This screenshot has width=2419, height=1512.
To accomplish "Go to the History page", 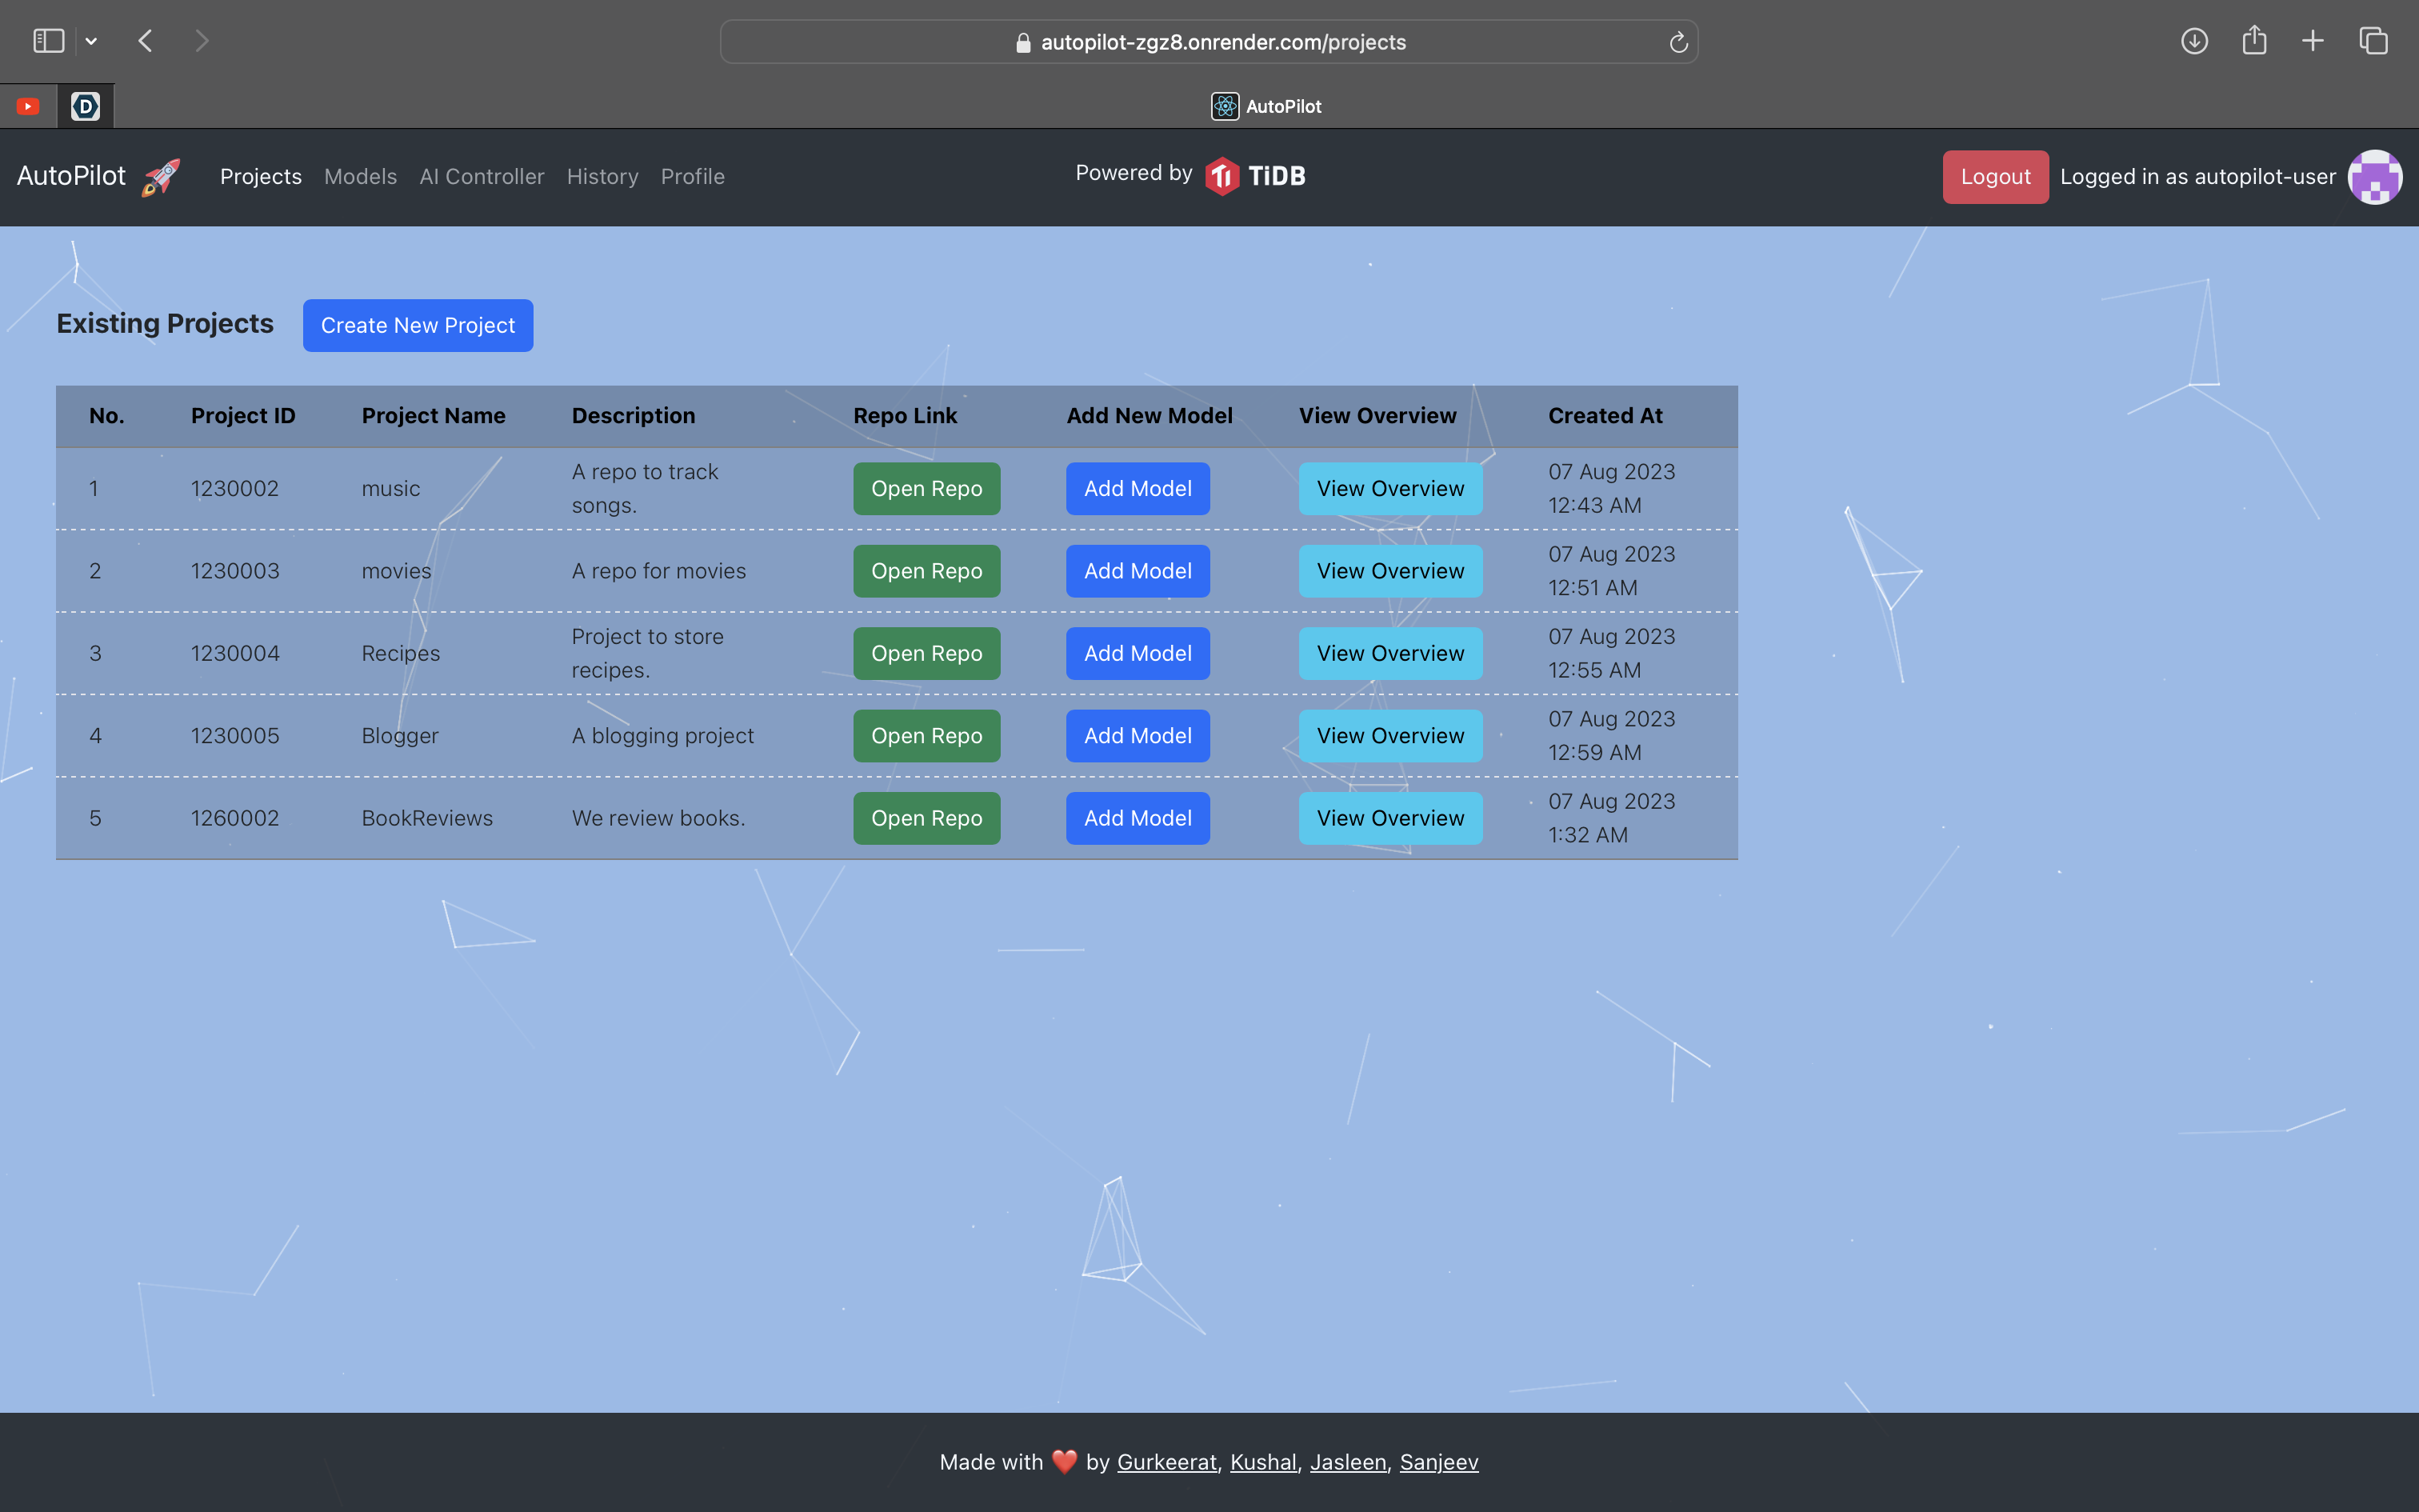I will (x=602, y=177).
